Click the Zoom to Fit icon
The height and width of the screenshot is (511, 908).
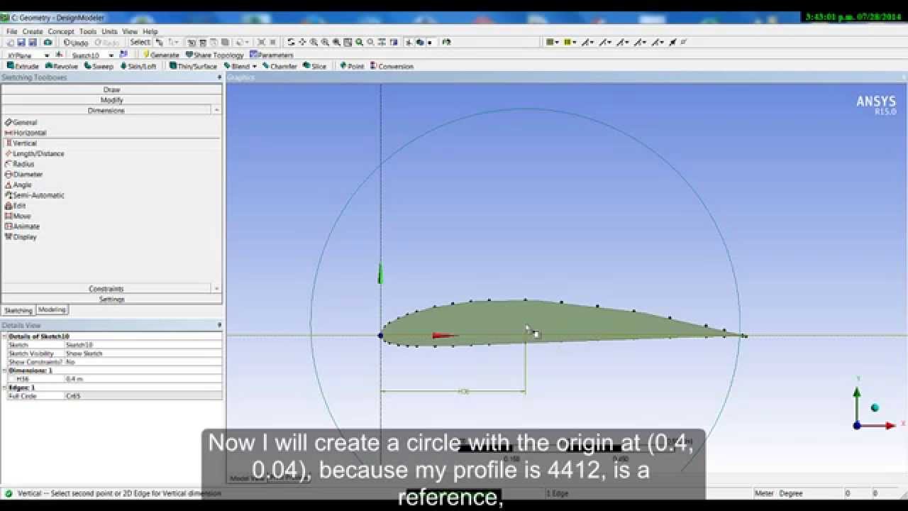(x=360, y=43)
